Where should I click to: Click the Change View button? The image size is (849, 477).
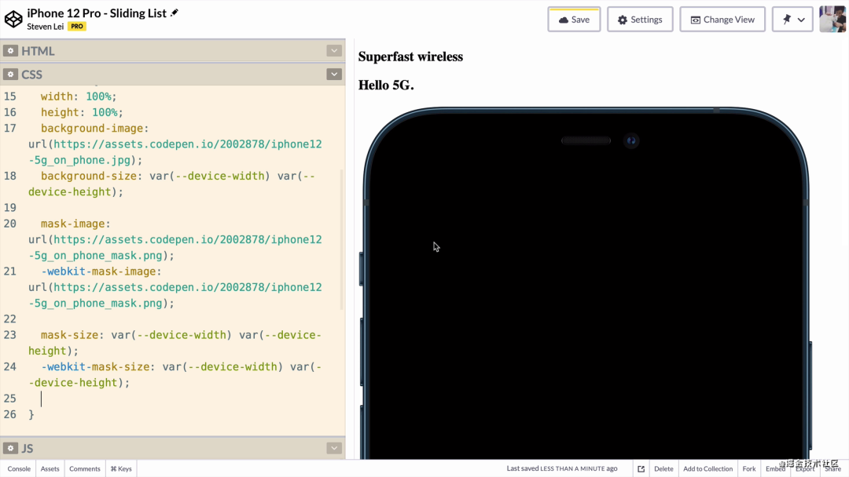click(722, 20)
